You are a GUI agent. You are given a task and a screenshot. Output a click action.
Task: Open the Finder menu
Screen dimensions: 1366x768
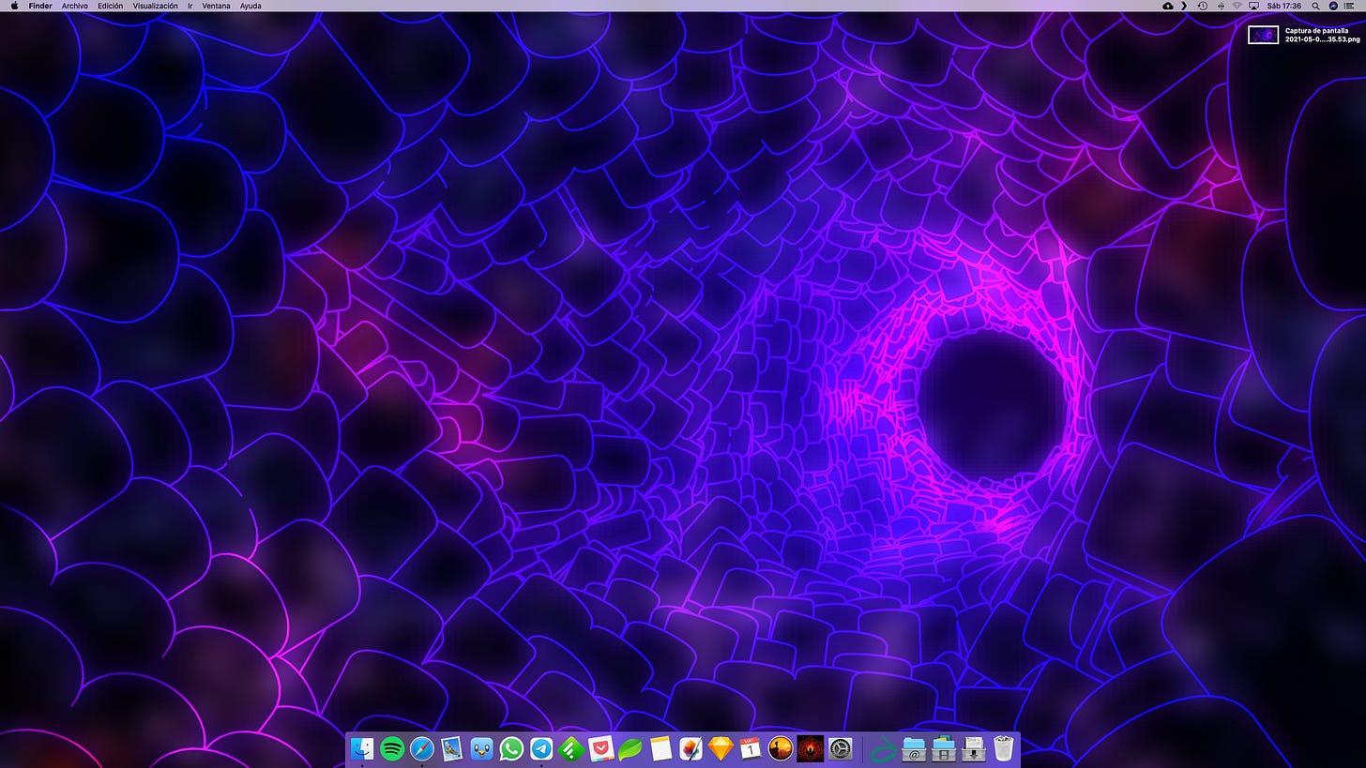[40, 6]
